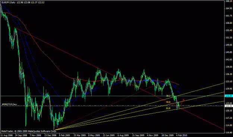Click the 110.80 price axis label
Viewport: 233px width, 137px height.
229,133
